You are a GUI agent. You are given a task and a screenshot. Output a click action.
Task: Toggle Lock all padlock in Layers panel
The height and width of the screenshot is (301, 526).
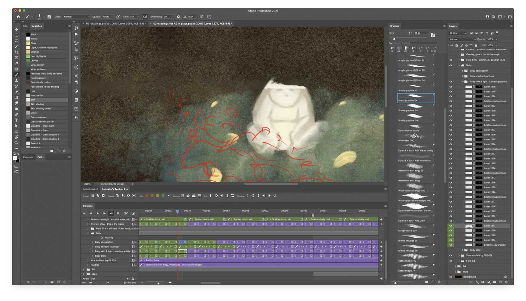click(x=476, y=45)
